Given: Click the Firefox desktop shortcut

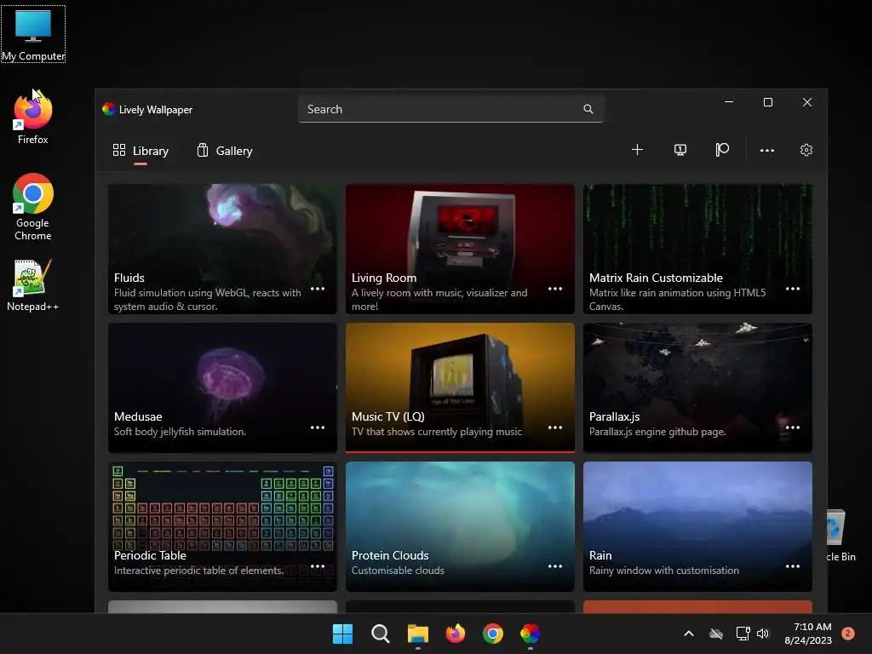Looking at the screenshot, I should 33,118.
